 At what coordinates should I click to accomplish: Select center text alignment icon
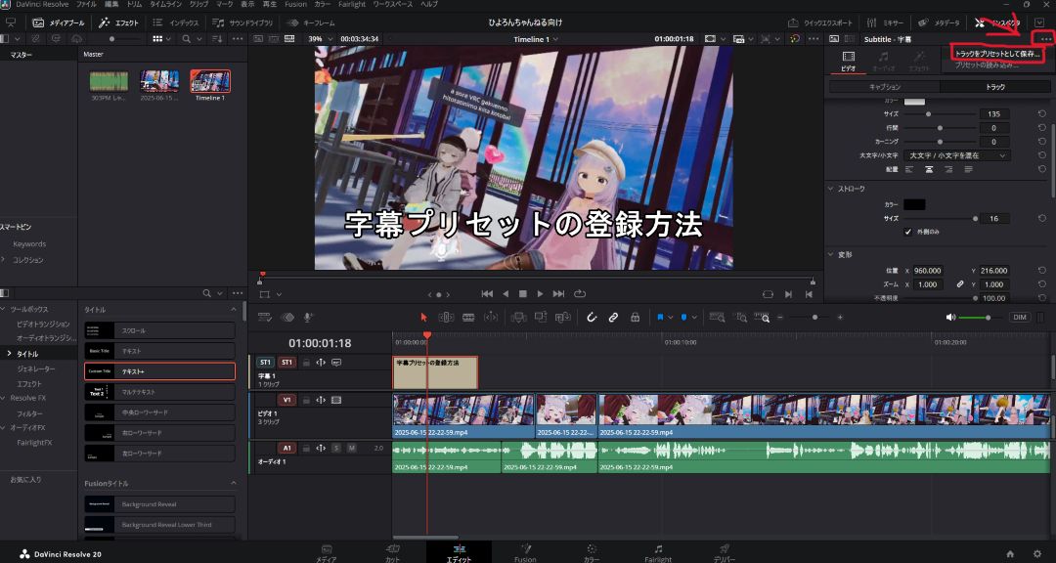[x=928, y=169]
